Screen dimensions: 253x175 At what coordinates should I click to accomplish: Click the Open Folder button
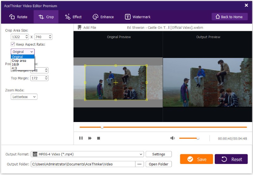click(x=159, y=164)
